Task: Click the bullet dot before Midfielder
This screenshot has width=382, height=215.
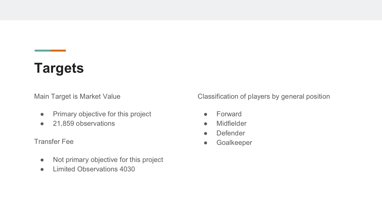Action: 206,124
